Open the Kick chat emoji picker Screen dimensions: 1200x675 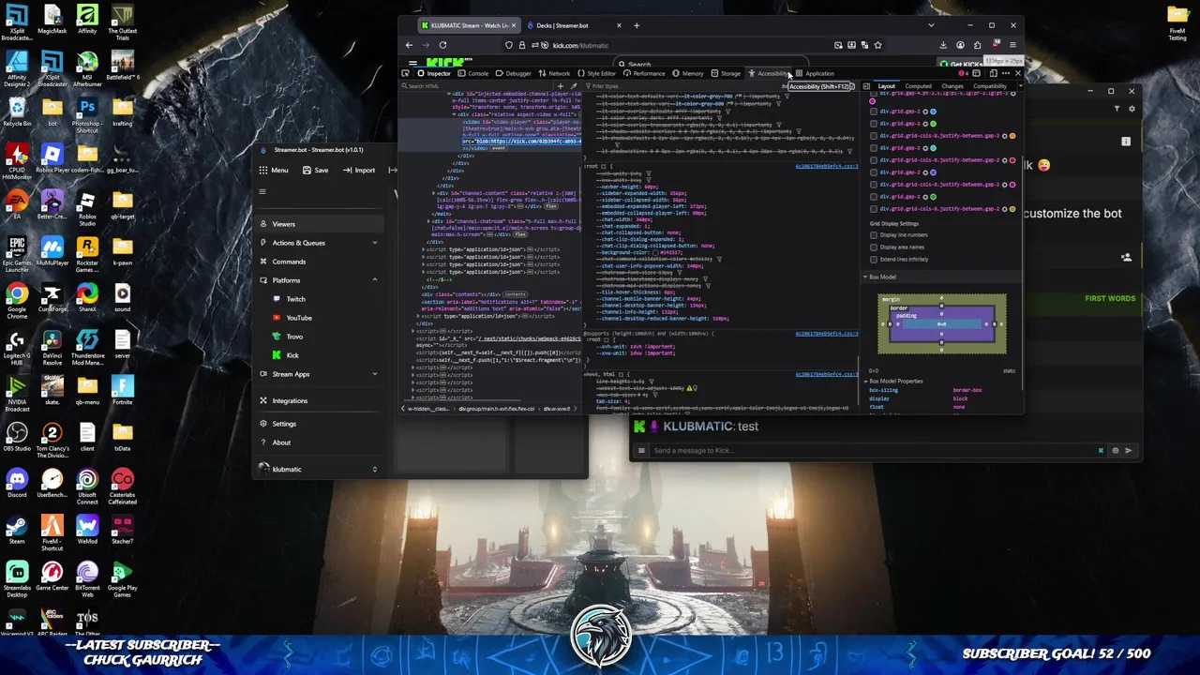tap(1115, 451)
